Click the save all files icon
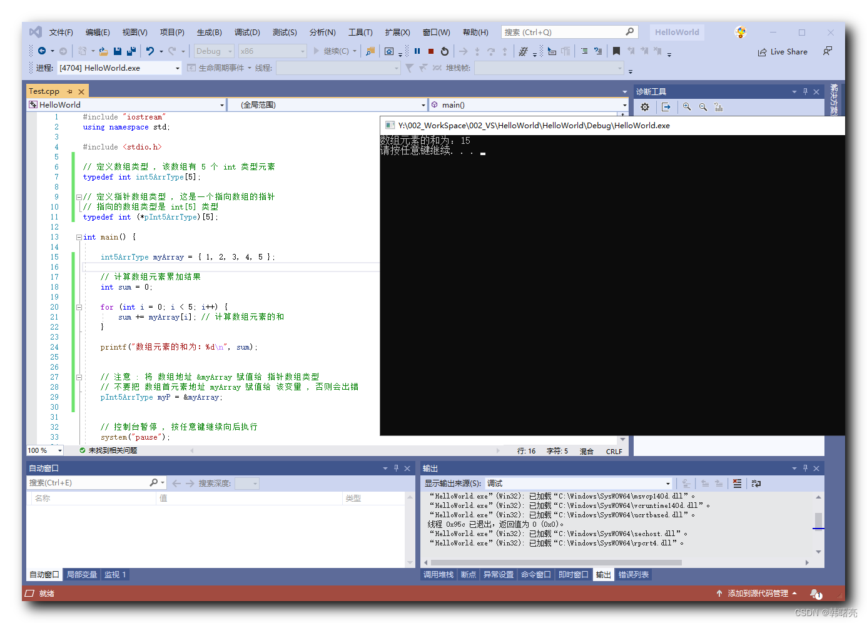 [131, 51]
